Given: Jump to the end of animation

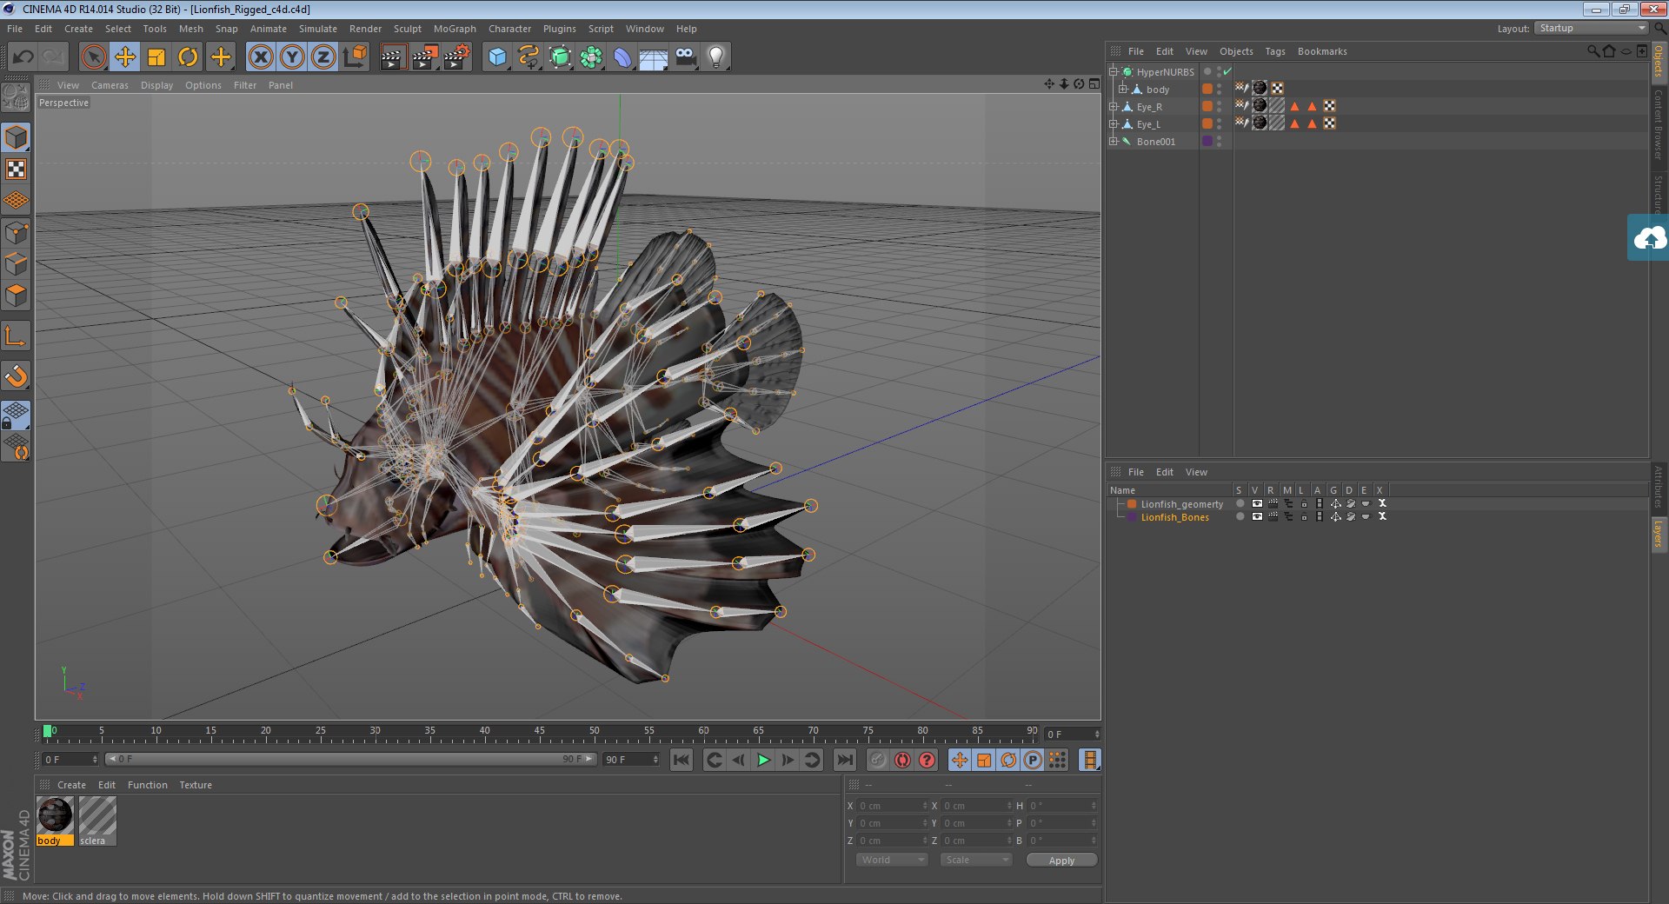Looking at the screenshot, I should click(844, 760).
